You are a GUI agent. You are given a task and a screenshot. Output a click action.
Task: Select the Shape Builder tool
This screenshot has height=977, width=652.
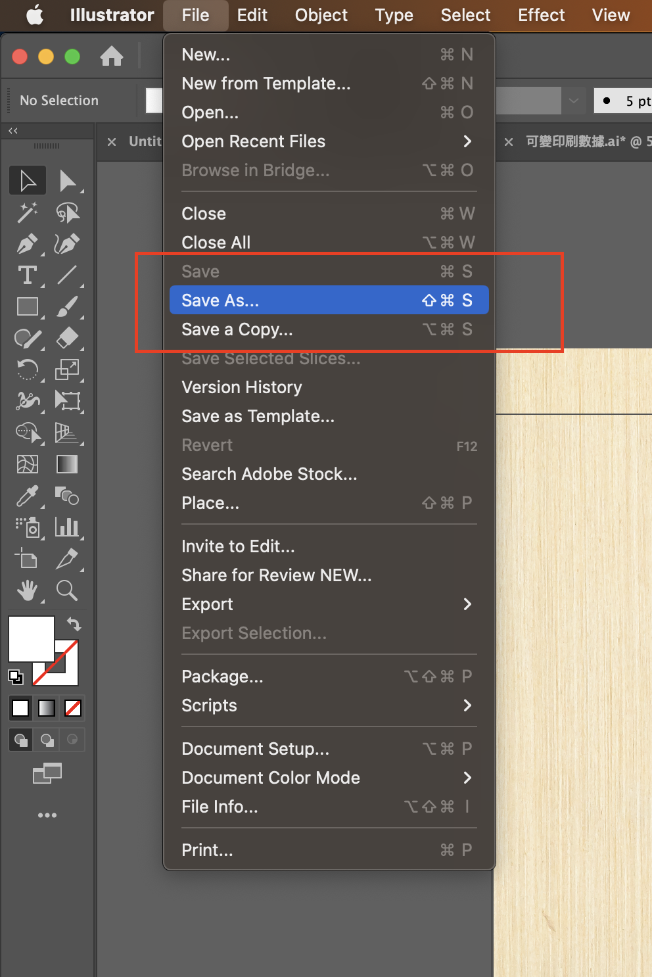pos(28,433)
